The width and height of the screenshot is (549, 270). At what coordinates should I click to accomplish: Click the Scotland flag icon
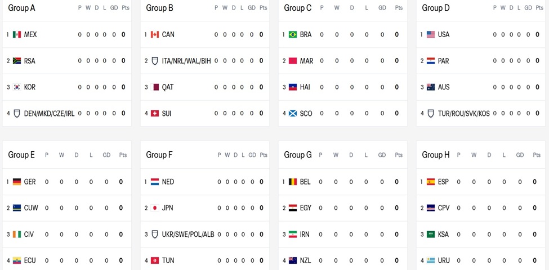tap(293, 114)
